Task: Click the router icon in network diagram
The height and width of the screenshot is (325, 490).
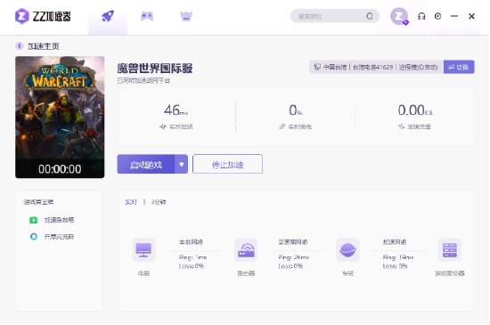Action: click(246, 250)
